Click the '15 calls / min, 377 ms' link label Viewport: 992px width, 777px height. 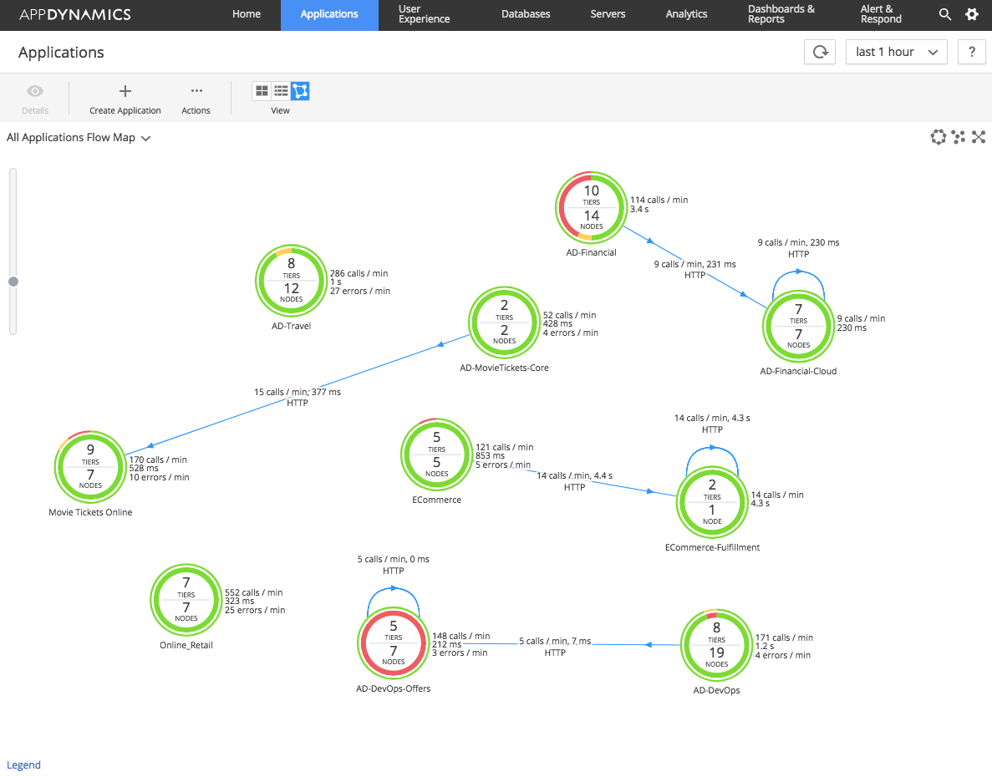pyautogui.click(x=298, y=392)
